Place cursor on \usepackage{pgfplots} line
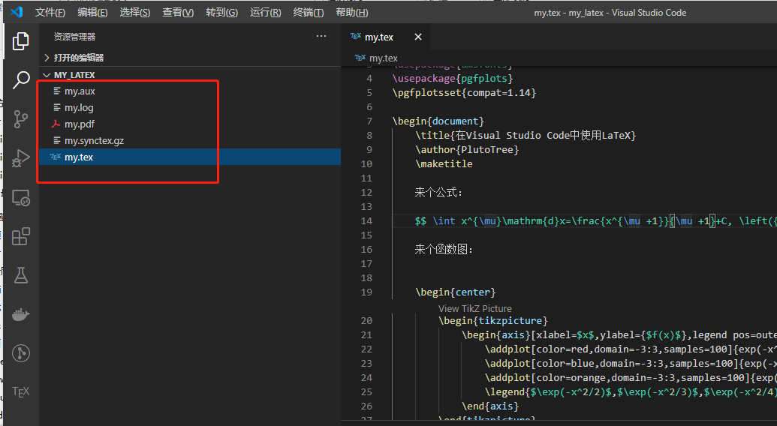777x426 pixels. (x=453, y=78)
